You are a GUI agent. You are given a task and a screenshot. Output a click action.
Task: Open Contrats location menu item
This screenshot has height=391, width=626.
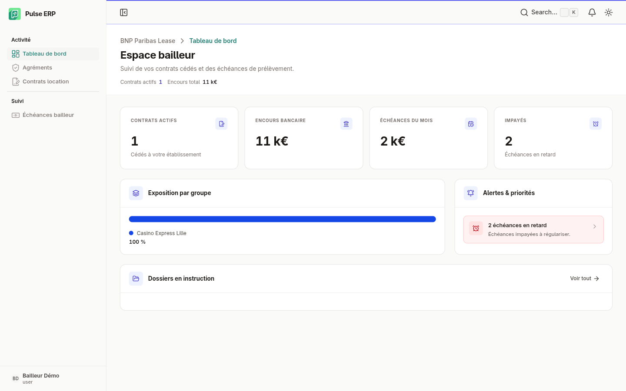pos(53,82)
